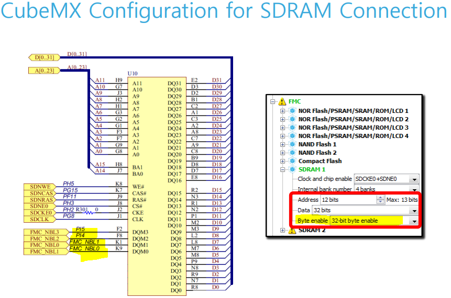Click the highlighted PI5 pin label

coord(80,229)
